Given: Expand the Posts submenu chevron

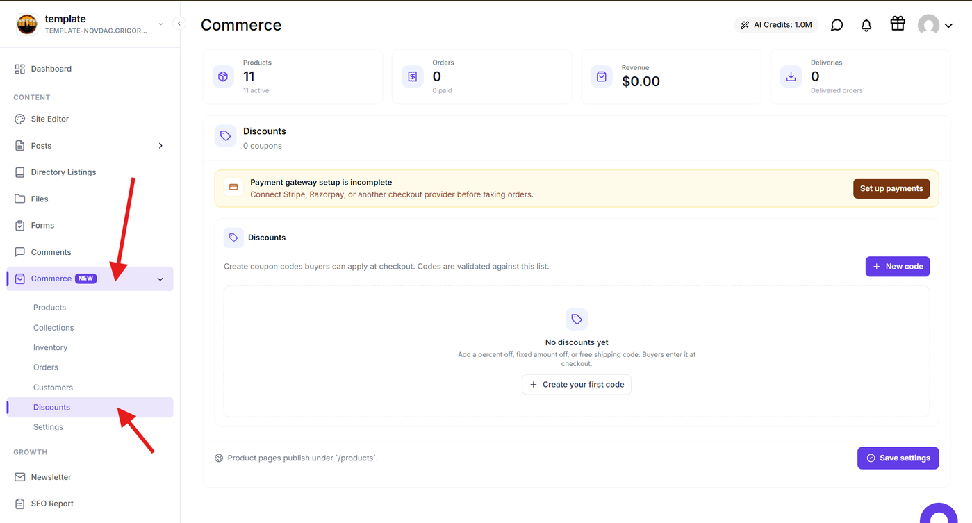Looking at the screenshot, I should click(160, 146).
